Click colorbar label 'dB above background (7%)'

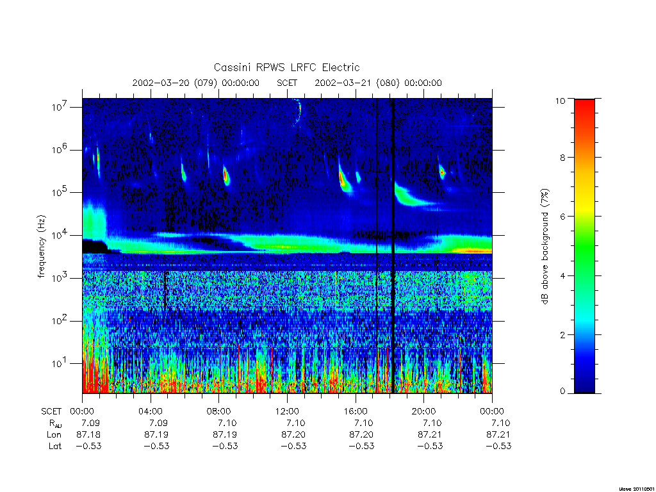tap(545, 247)
